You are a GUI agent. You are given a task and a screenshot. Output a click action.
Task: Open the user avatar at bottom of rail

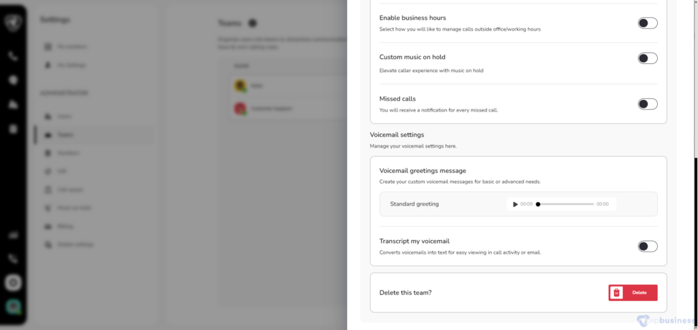tap(13, 306)
